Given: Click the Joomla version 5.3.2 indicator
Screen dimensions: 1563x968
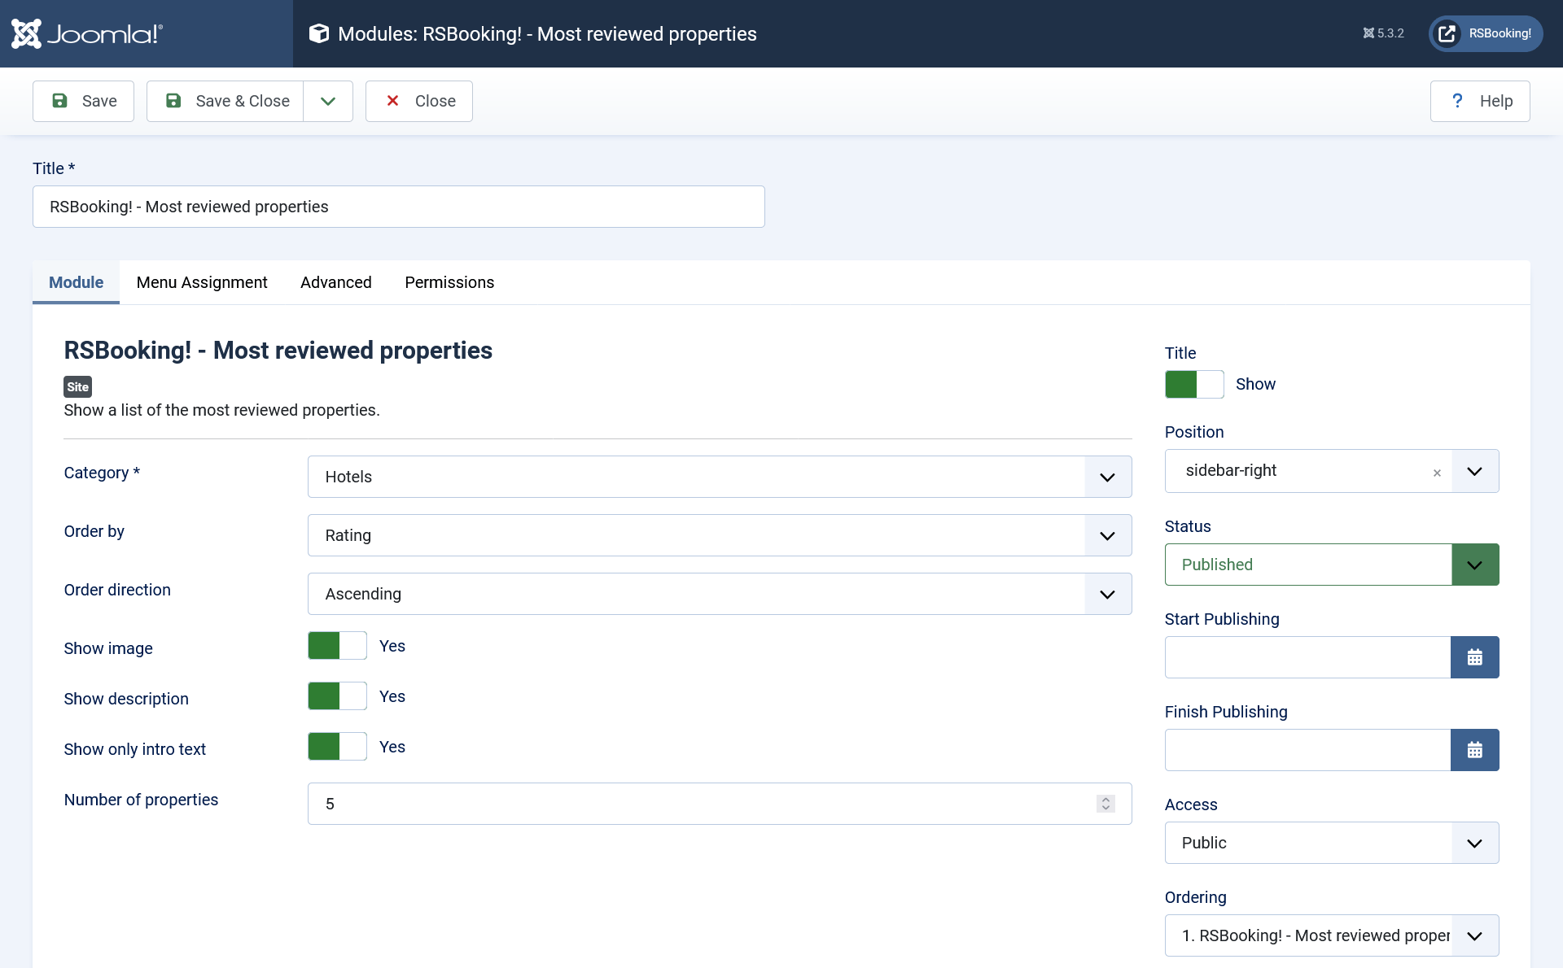Looking at the screenshot, I should 1383,33.
